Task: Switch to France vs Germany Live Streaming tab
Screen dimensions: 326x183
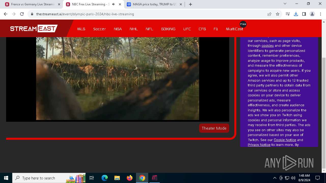Action: tap(33, 4)
